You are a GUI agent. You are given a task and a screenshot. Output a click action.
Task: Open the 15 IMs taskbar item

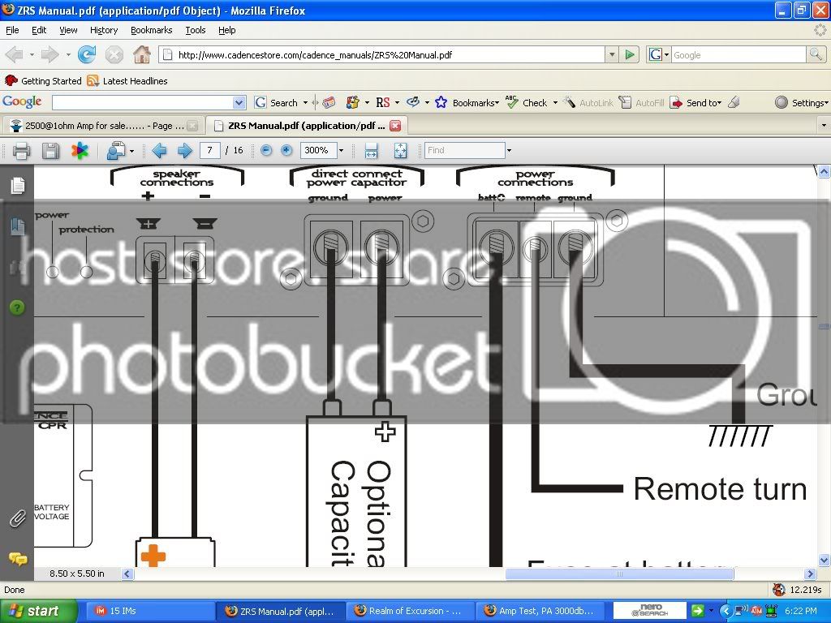point(150,611)
